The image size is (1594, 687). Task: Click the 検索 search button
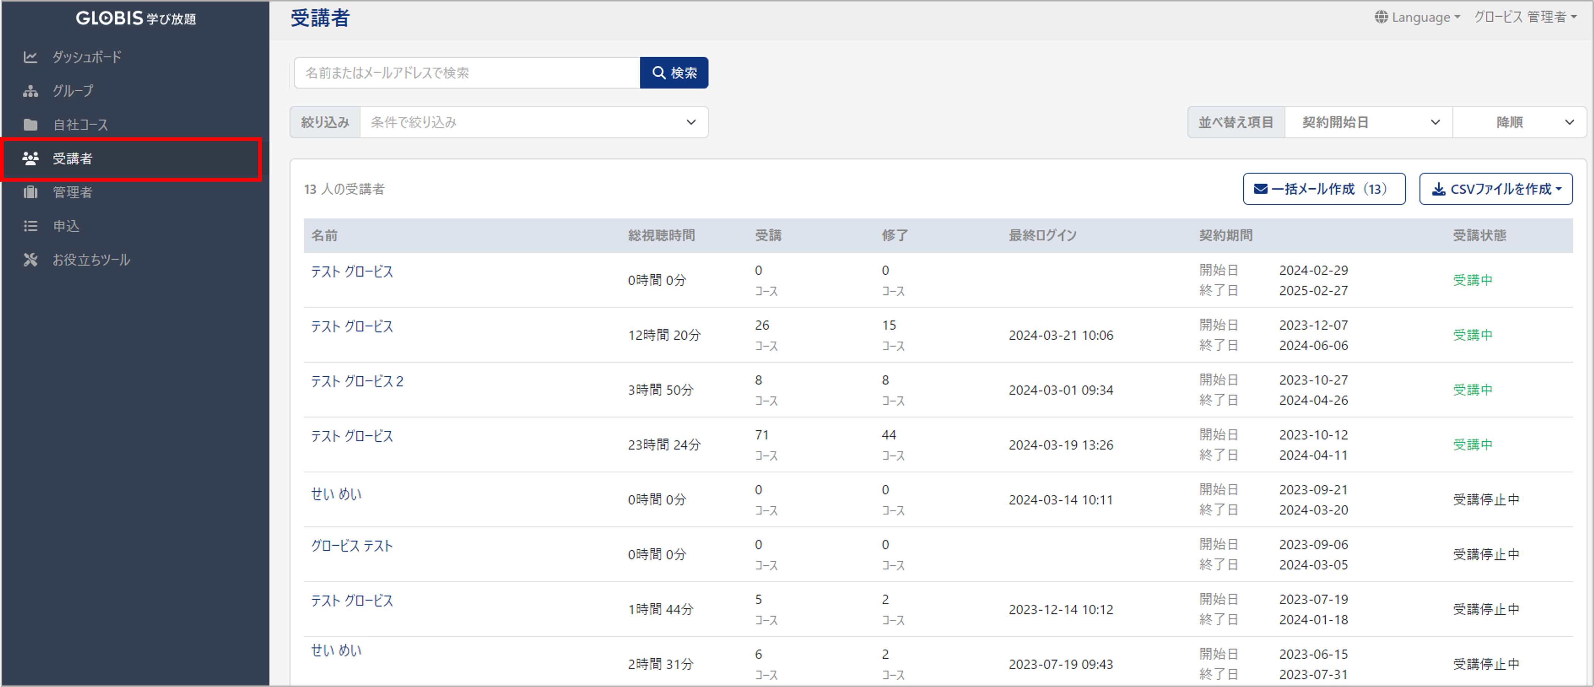tap(674, 73)
